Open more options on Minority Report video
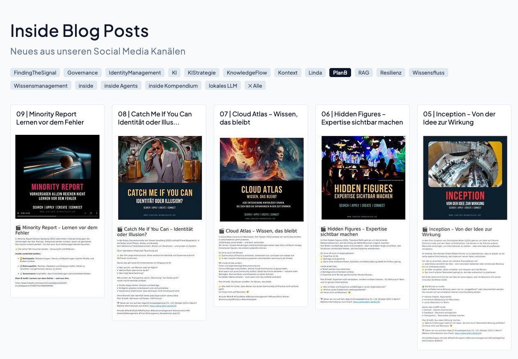 pos(97,213)
